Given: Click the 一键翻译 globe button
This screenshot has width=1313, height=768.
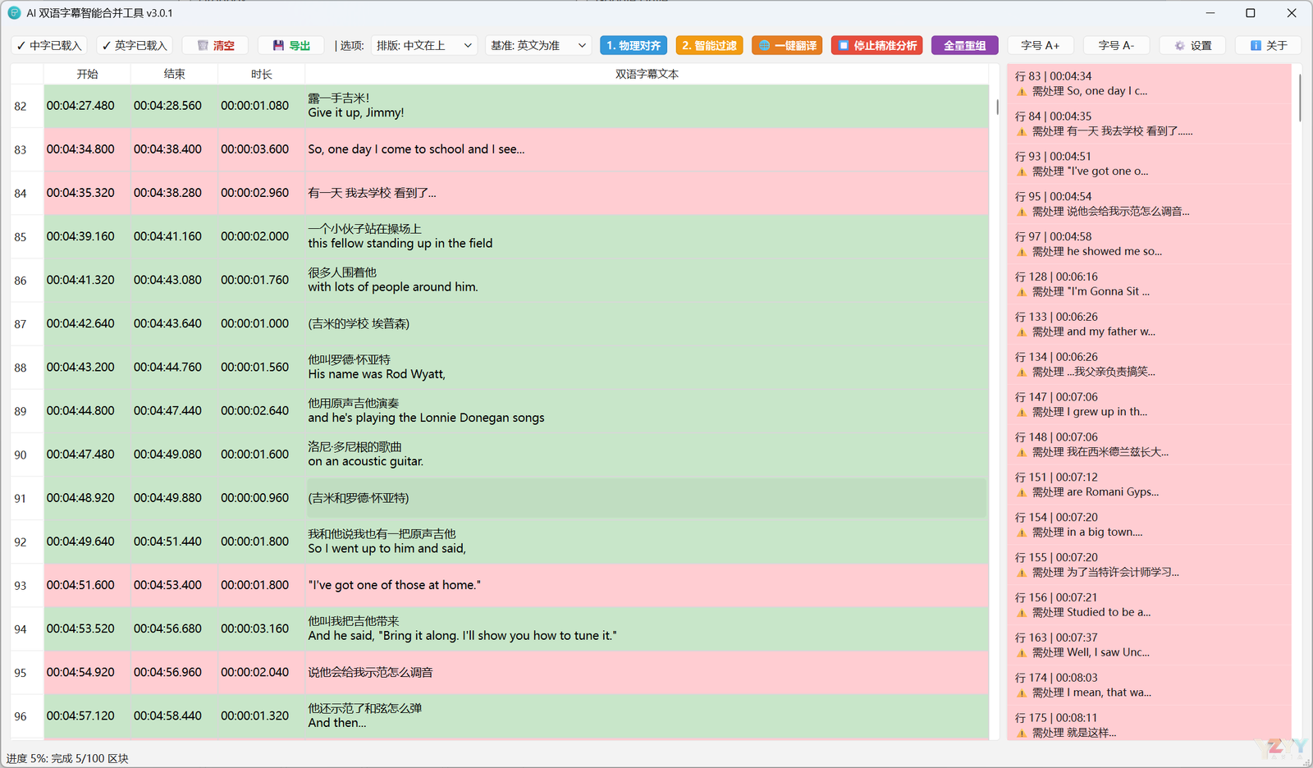Looking at the screenshot, I should (787, 46).
